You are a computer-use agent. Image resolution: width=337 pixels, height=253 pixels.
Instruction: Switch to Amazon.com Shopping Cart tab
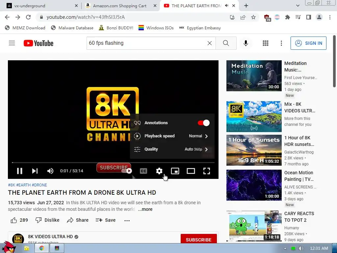[120, 6]
